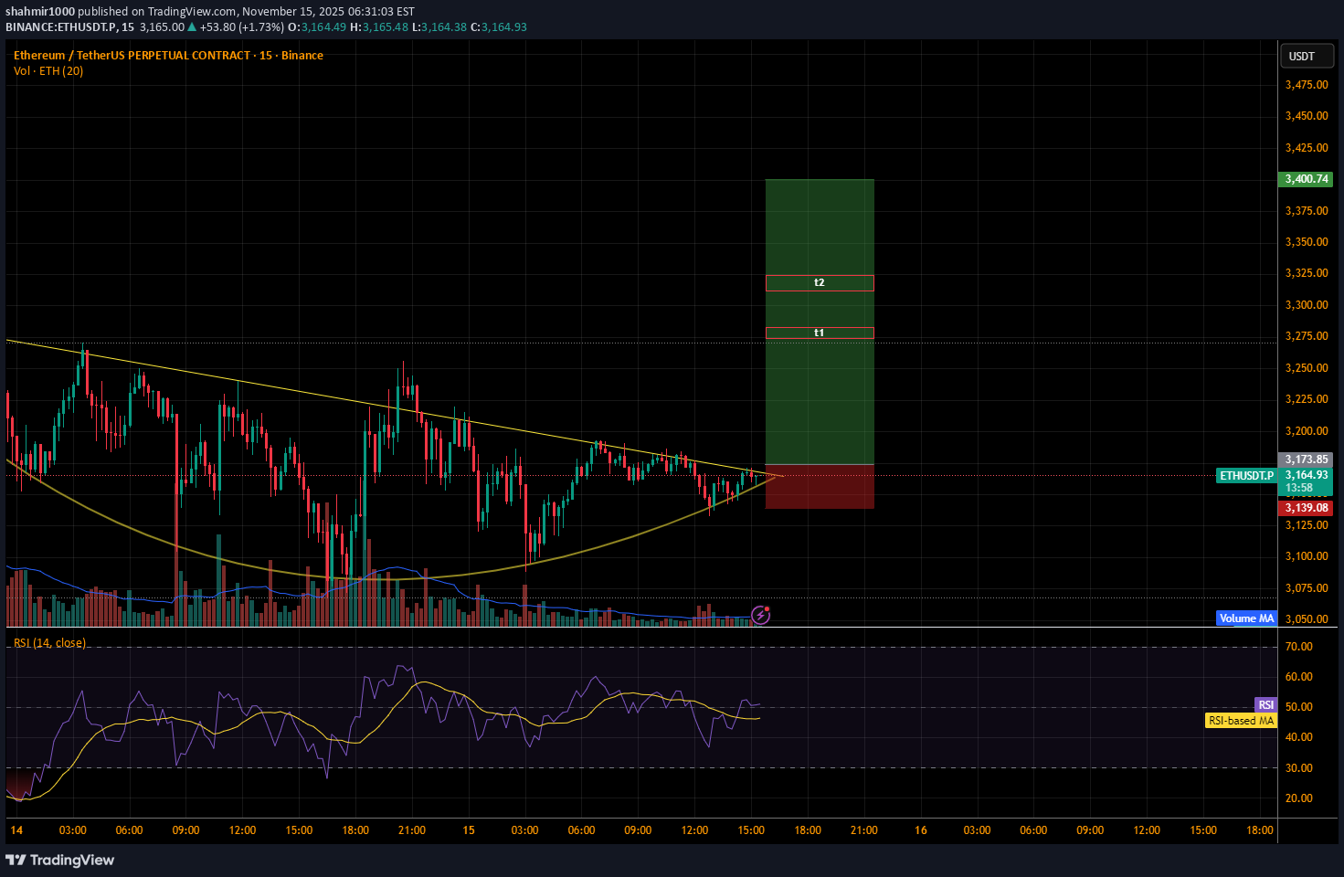The image size is (1344, 877).
Task: Click the purple lightning bolt icon
Action: tap(760, 615)
